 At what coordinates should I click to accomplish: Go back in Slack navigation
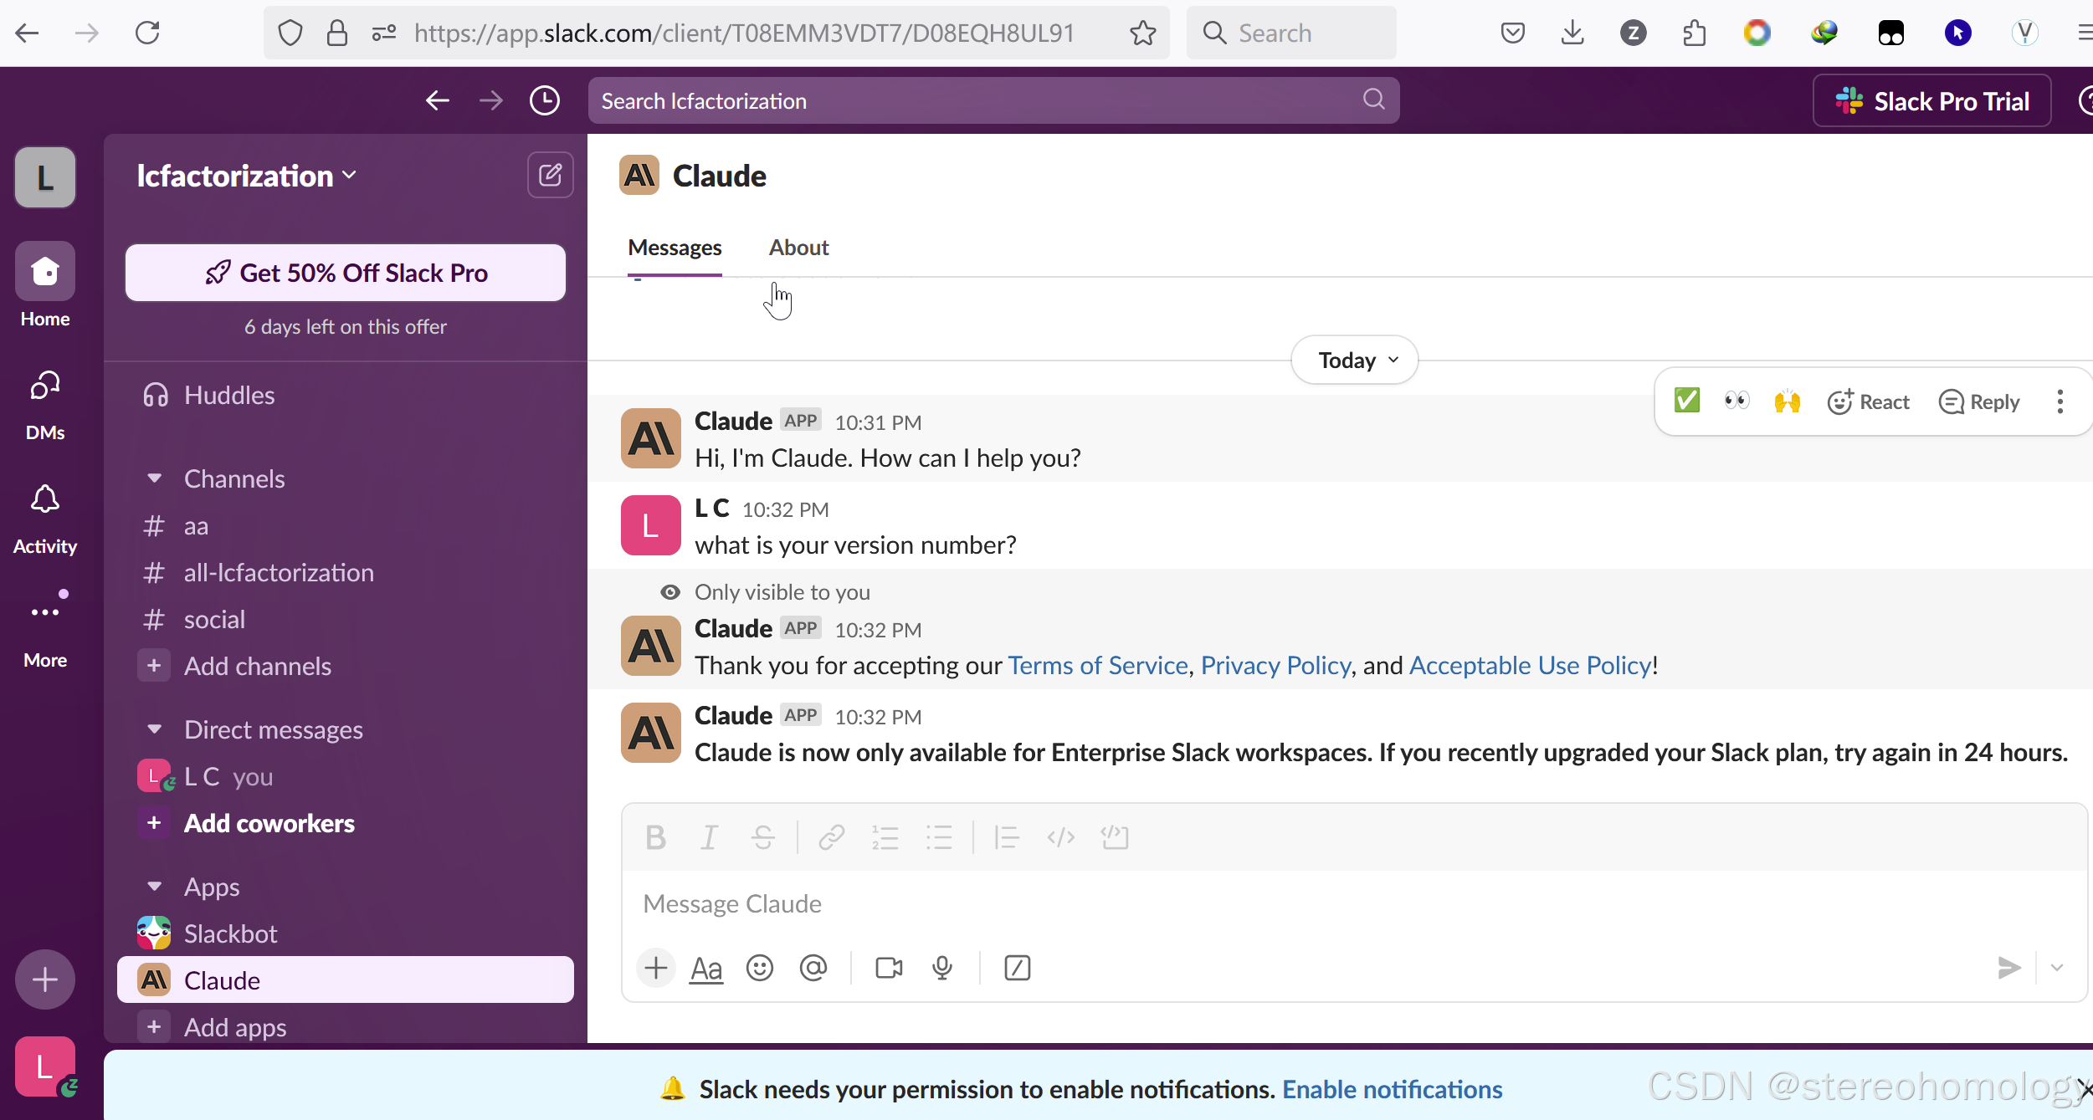(438, 100)
